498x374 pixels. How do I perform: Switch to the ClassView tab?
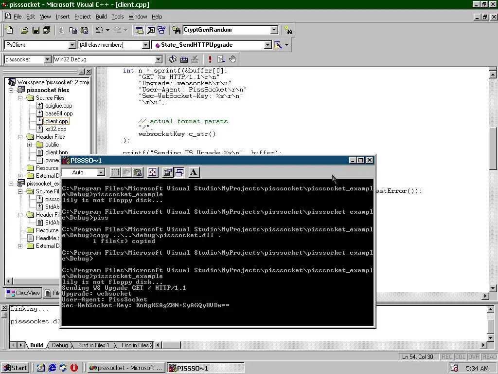coord(23,293)
